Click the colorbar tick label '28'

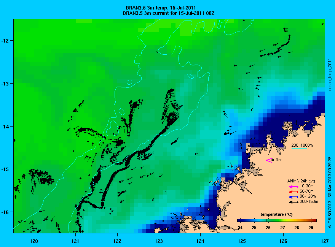(x=297, y=228)
